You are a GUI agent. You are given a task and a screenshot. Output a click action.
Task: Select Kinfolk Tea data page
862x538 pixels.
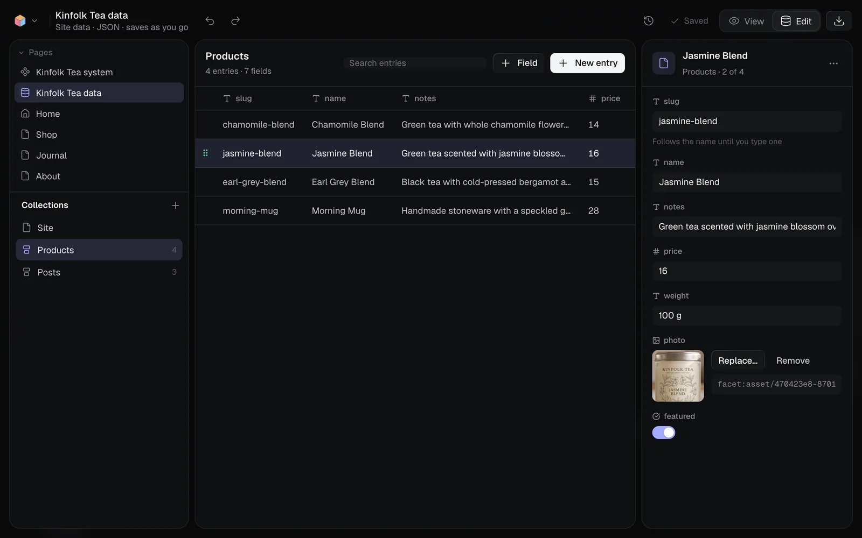pyautogui.click(x=99, y=93)
